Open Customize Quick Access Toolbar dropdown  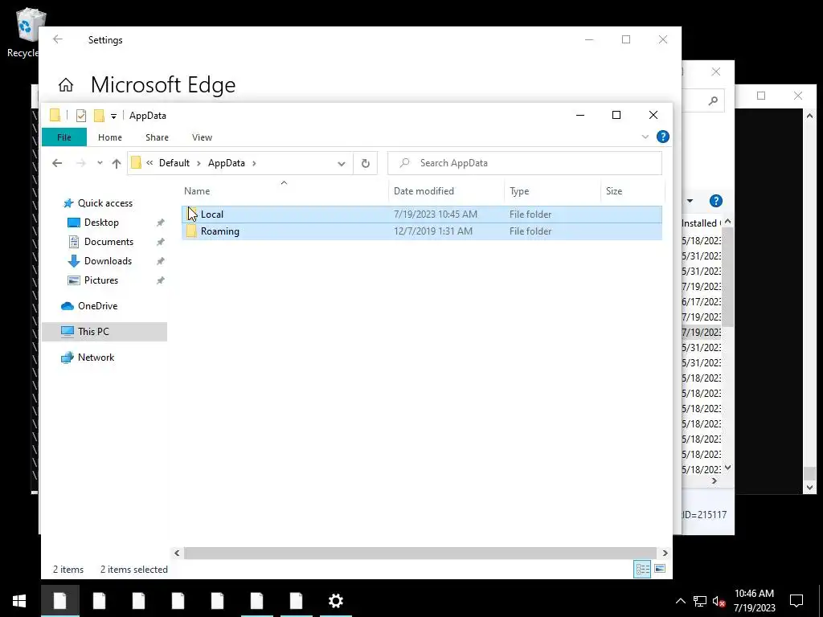tap(113, 116)
